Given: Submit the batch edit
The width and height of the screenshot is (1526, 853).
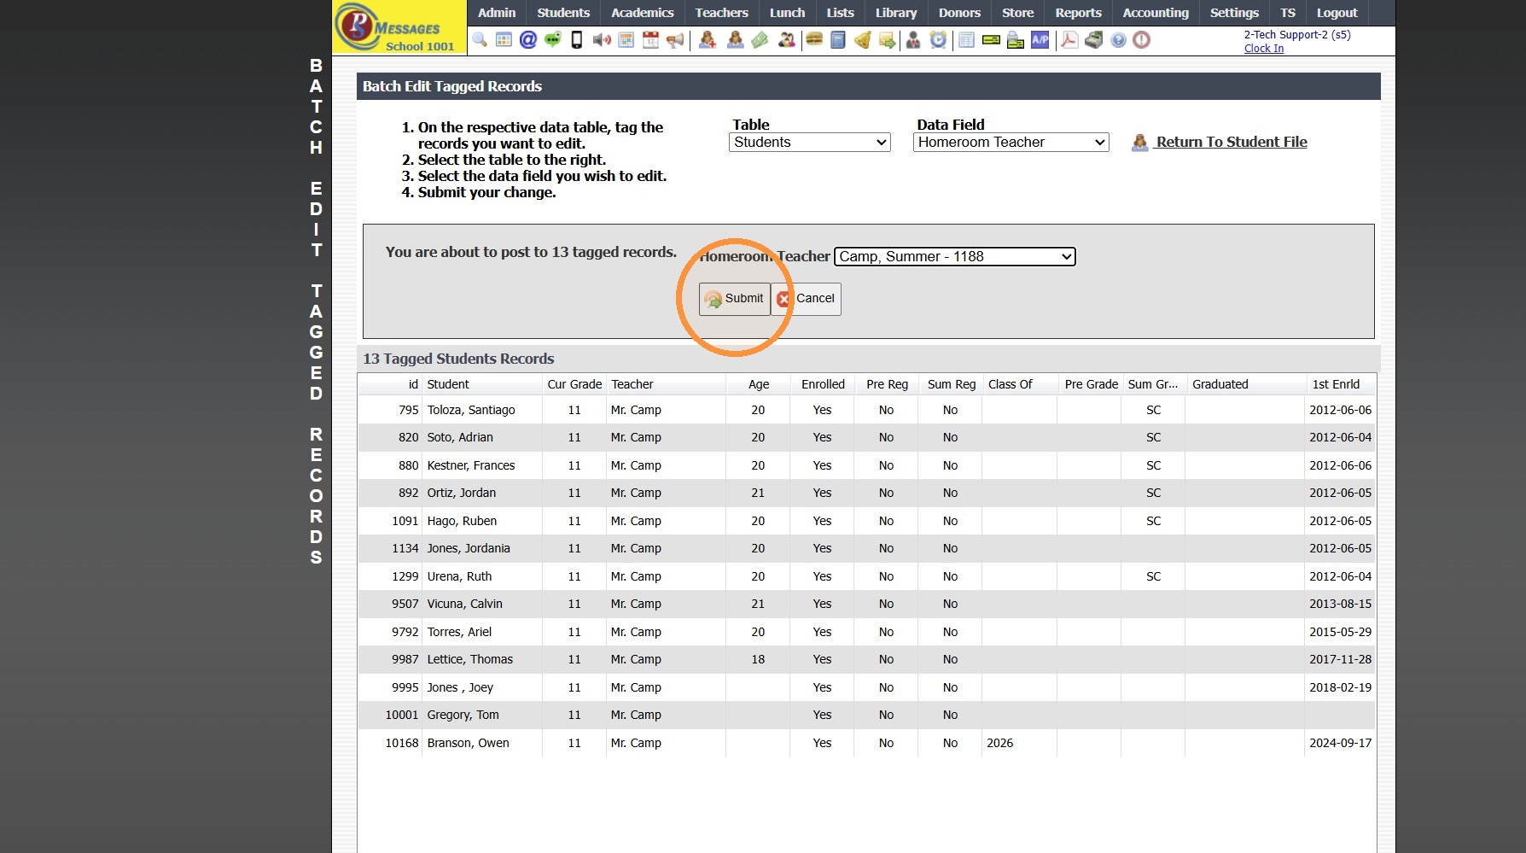Looking at the screenshot, I should tap(735, 299).
